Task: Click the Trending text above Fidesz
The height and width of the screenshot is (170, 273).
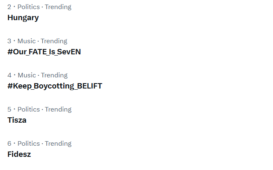Action: tap(58, 144)
